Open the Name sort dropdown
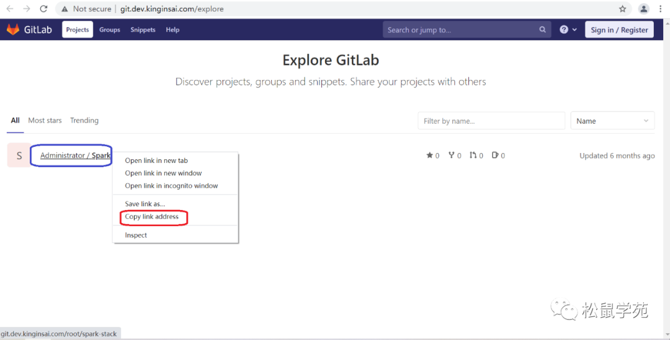The image size is (670, 340). [x=612, y=121]
